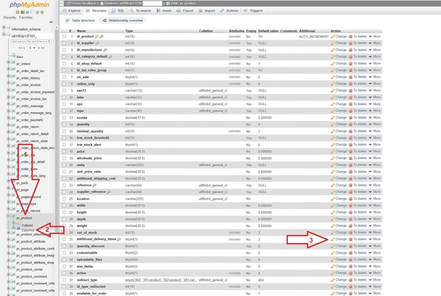Click red delete icon for weight row
Viewport: 441px width, 296px height.
point(351,226)
